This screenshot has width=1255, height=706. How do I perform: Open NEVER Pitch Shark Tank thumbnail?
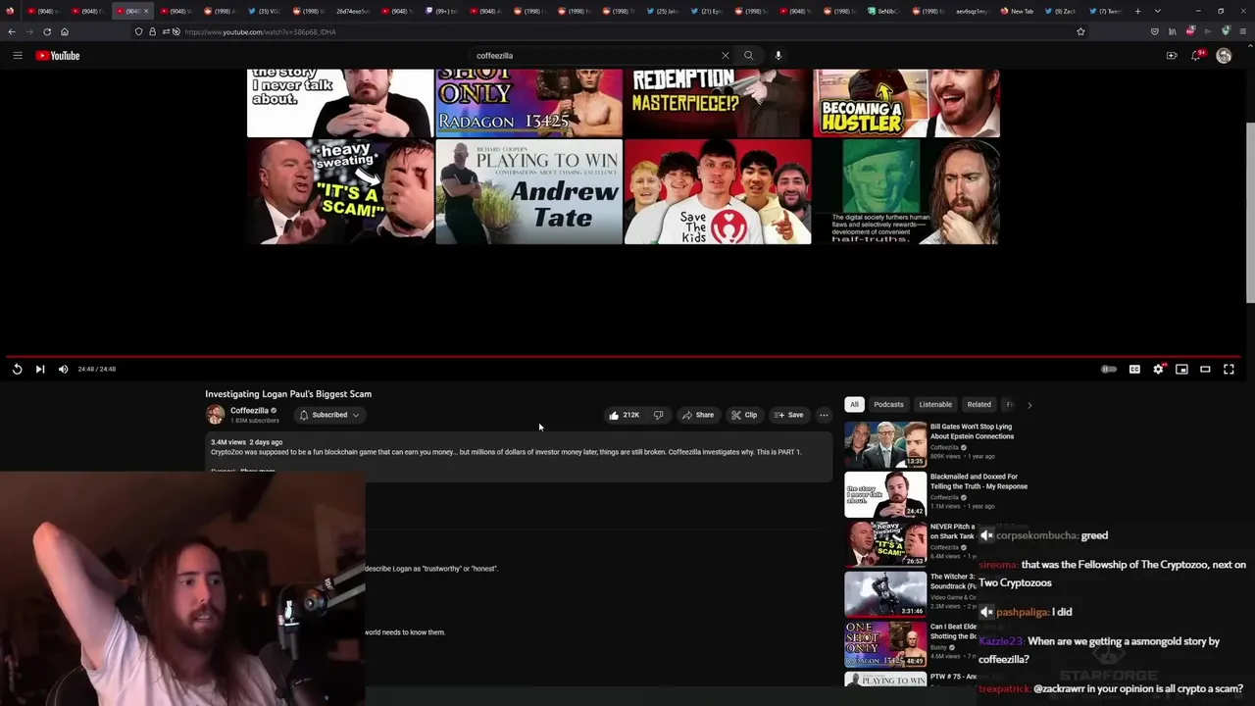[885, 544]
